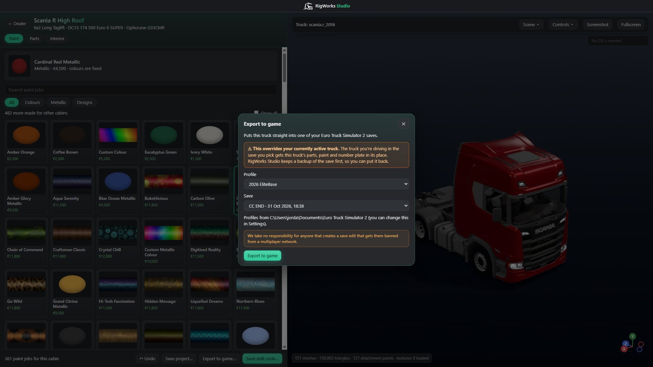This screenshot has height=367, width=653.
Task: Select Amber Orange paint swatch
Action: [x=26, y=141]
